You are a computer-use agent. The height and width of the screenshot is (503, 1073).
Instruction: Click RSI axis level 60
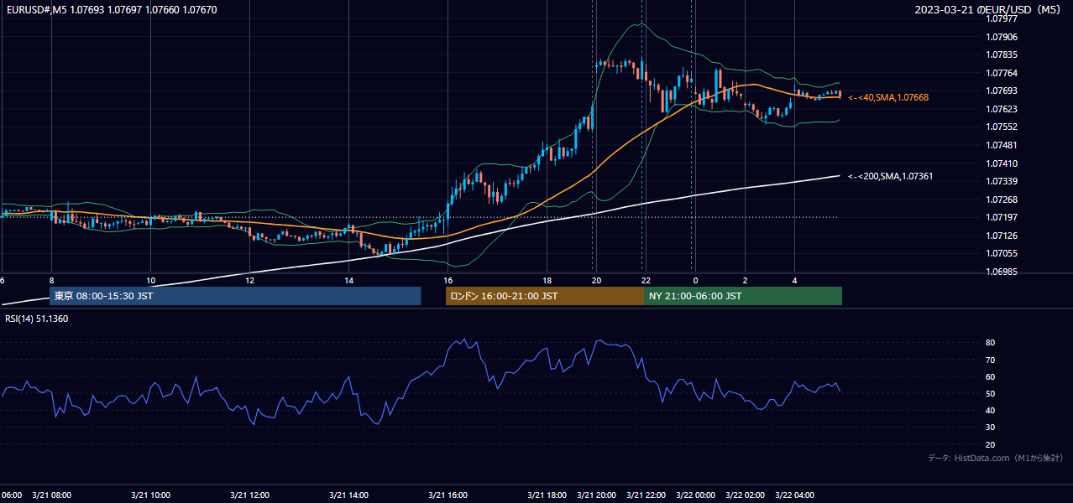(991, 376)
